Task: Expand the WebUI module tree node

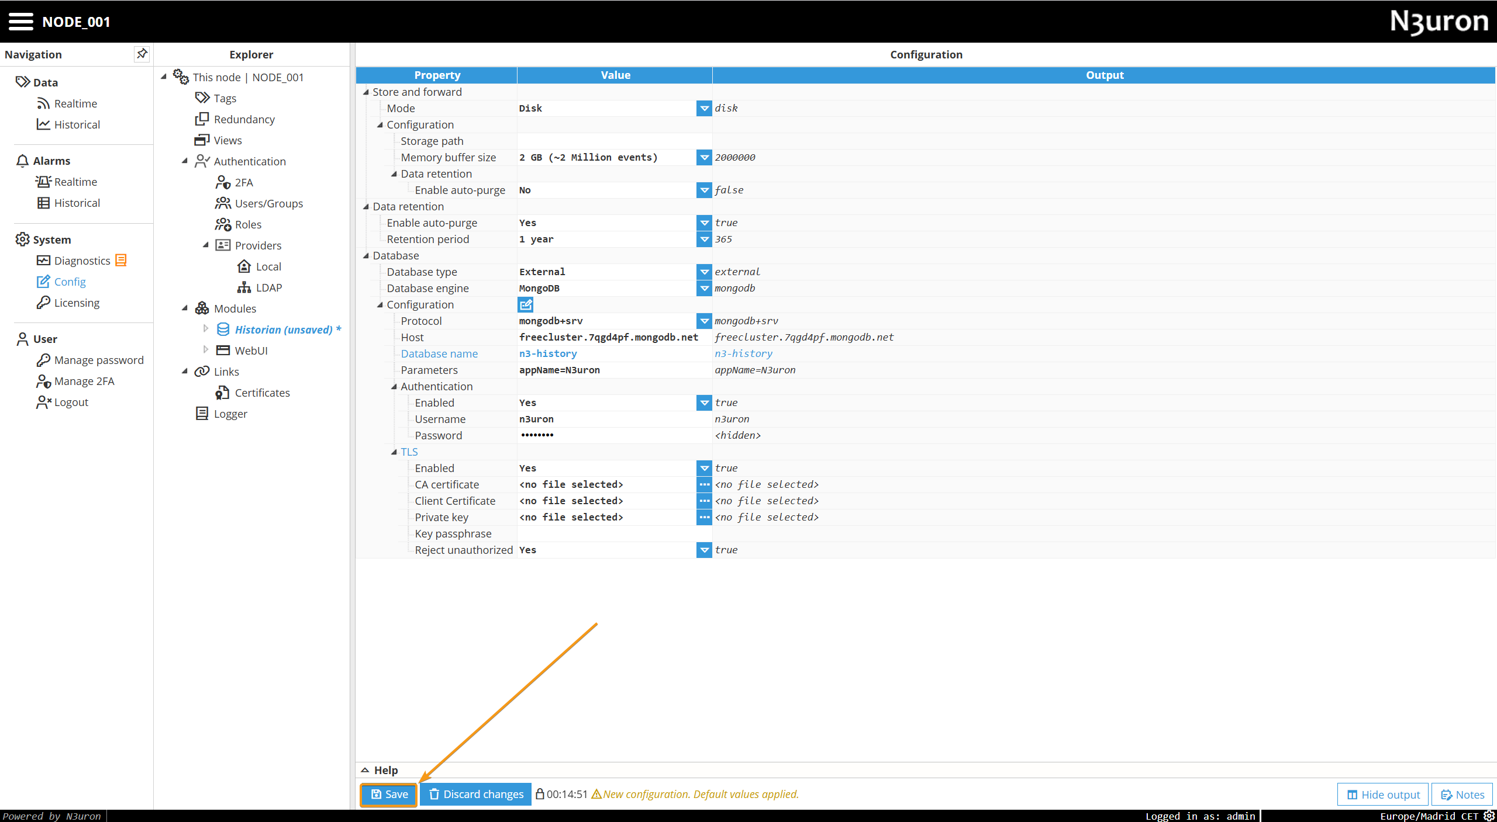Action: point(205,350)
